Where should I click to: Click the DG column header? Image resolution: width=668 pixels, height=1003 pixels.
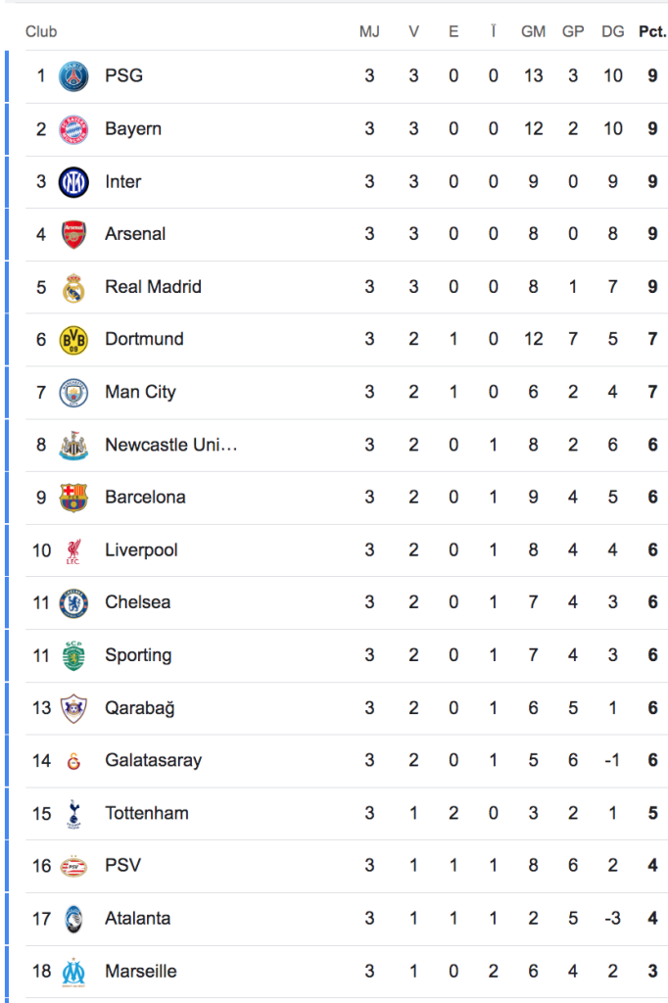point(613,31)
